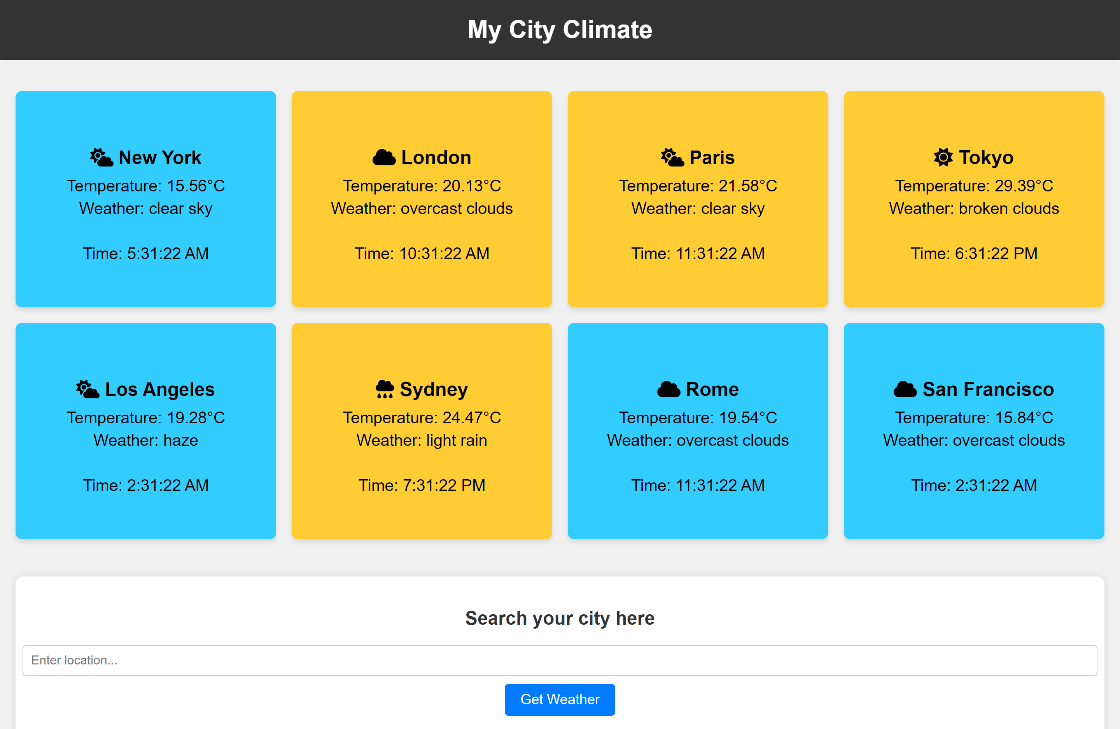The width and height of the screenshot is (1120, 729).
Task: Click the Rome temperature 19.54°C line
Action: coord(697,417)
